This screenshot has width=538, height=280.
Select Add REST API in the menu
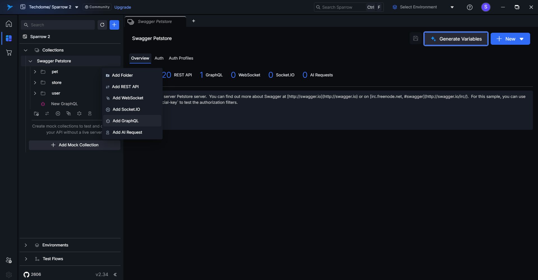(x=125, y=87)
